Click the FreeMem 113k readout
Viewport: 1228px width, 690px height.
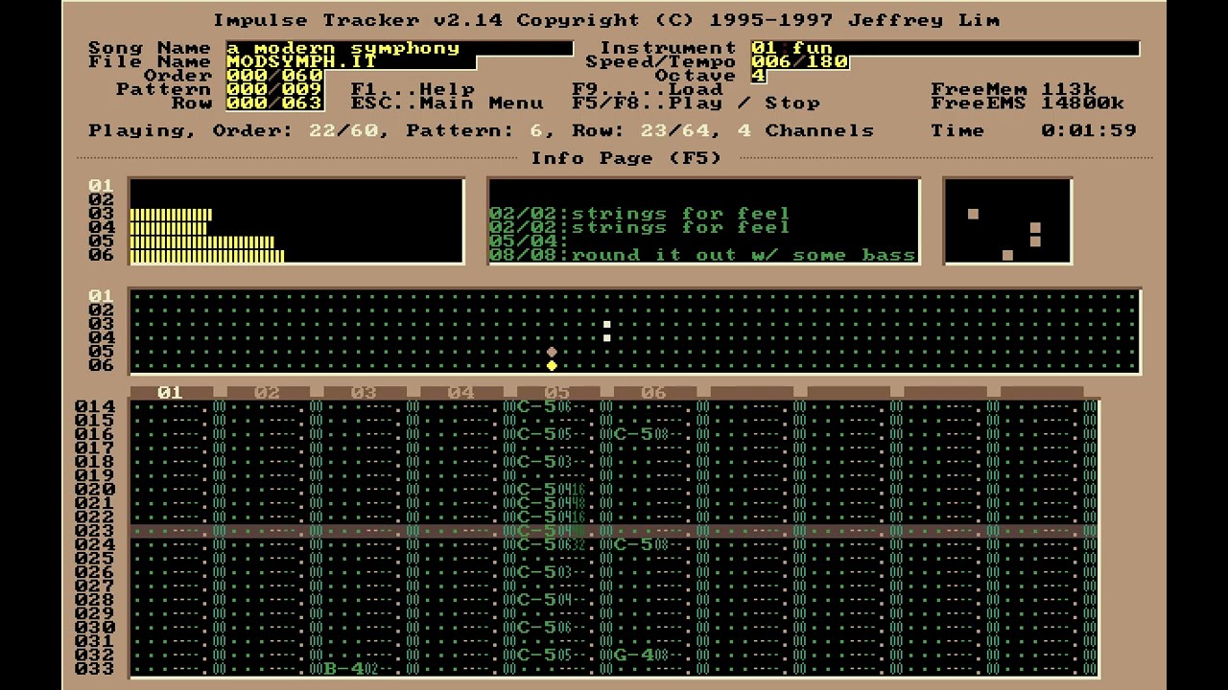coord(1013,89)
